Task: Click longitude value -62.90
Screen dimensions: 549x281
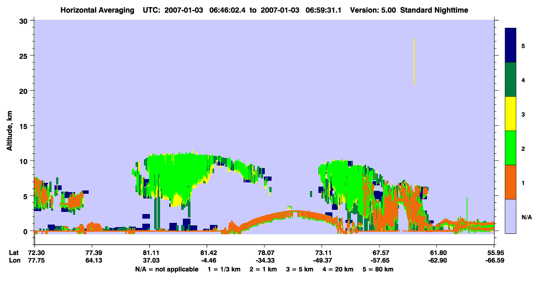Action: (437, 260)
